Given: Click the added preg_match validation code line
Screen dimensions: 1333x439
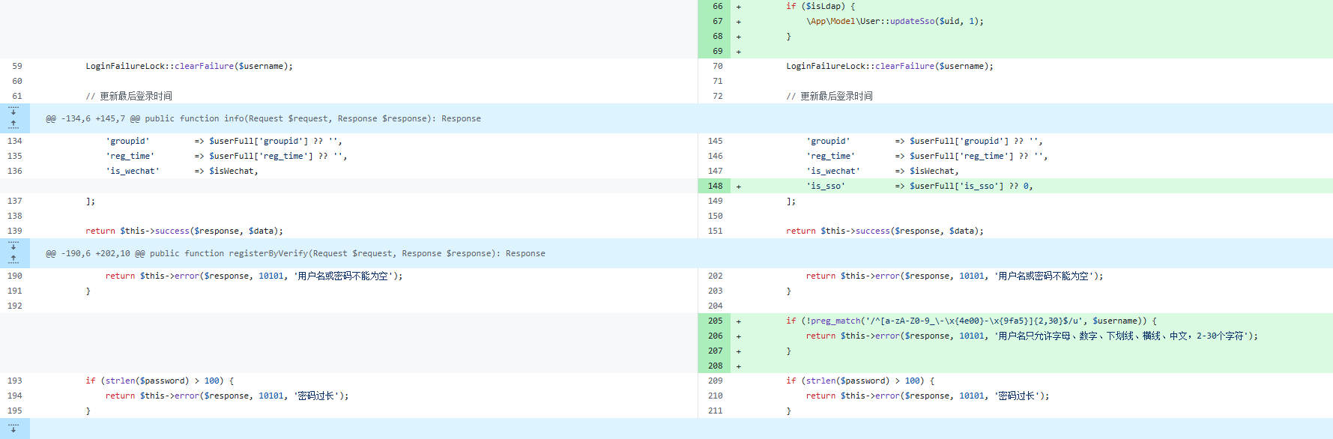Looking at the screenshot, I should tap(972, 321).
